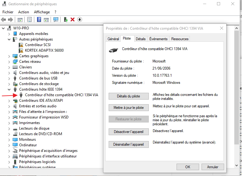The width and height of the screenshot is (242, 176).
Task: Switch to the Détails tab
Action: (x=141, y=39)
